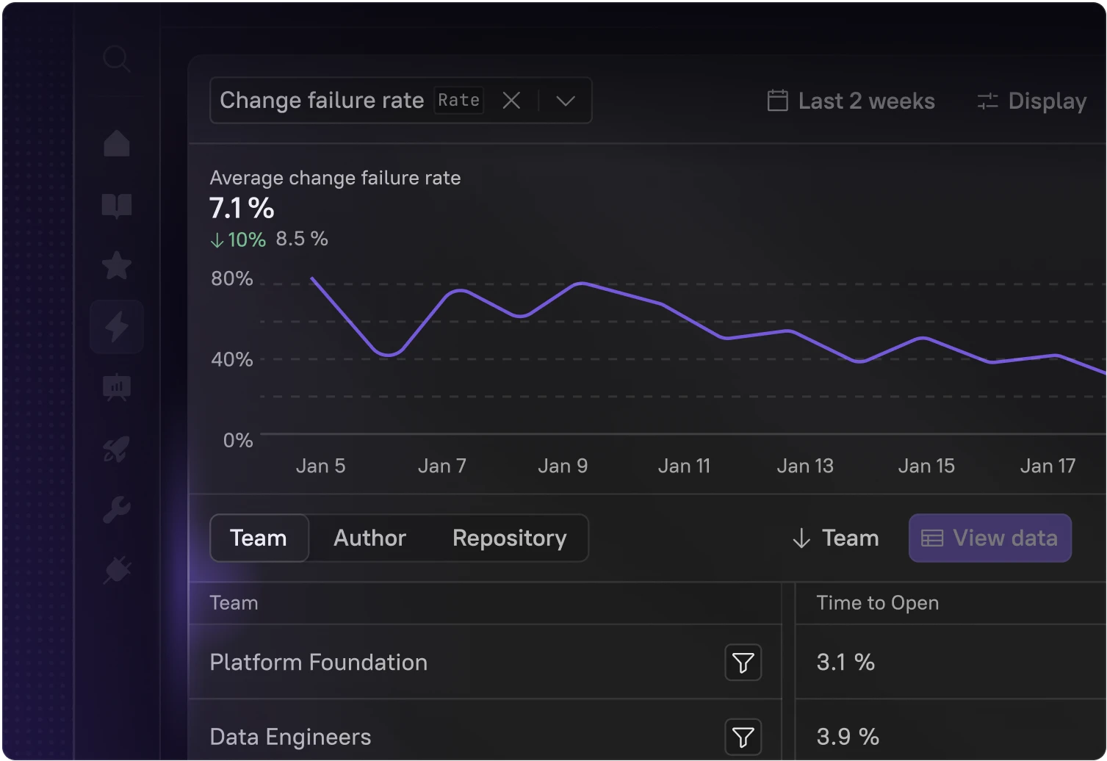Clear the Change failure rate selection

tap(511, 101)
